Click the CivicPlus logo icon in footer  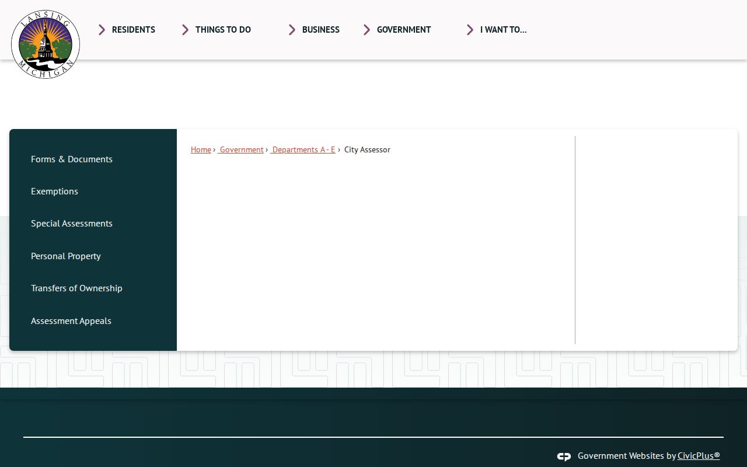click(x=564, y=456)
